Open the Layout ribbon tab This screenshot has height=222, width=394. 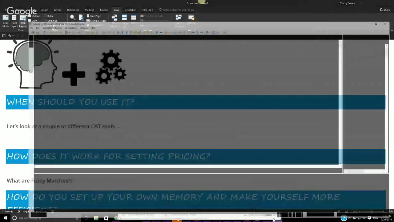[x=58, y=10]
